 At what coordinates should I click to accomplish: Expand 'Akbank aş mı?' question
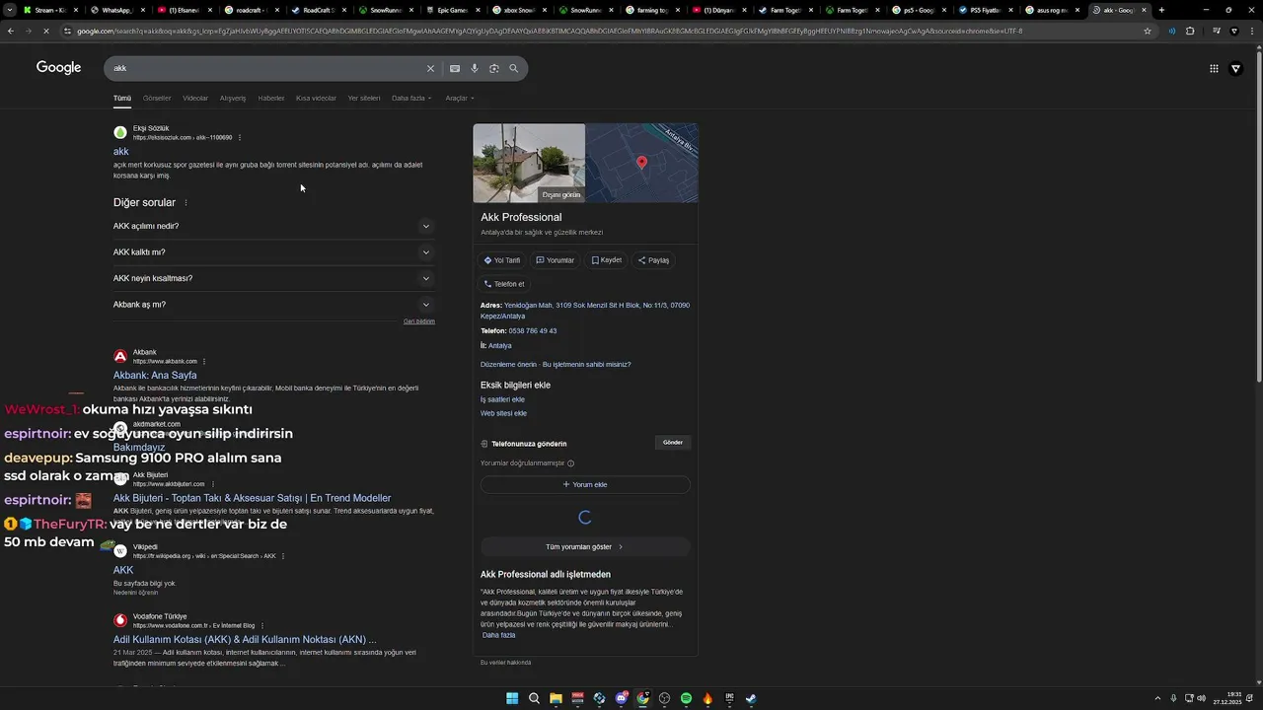point(273,305)
